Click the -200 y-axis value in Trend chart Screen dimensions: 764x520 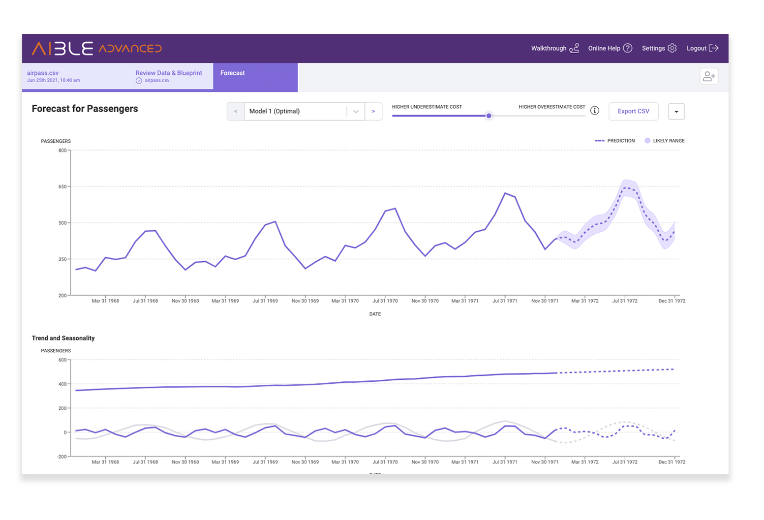point(62,457)
